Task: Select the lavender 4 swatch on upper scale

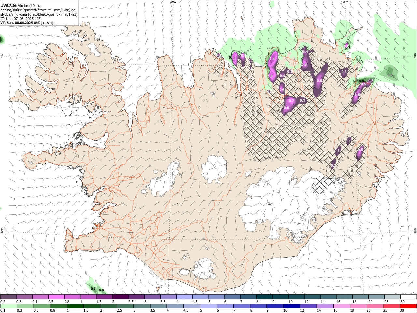Action: point(184,297)
